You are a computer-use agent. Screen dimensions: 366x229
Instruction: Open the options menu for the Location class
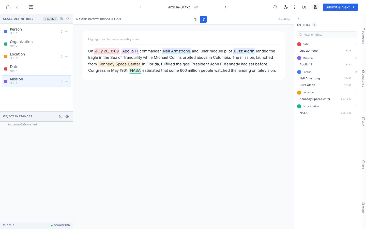point(67,56)
